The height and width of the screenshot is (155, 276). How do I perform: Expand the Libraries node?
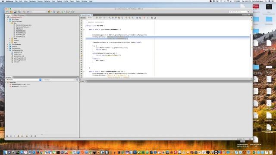(x=8, y=46)
